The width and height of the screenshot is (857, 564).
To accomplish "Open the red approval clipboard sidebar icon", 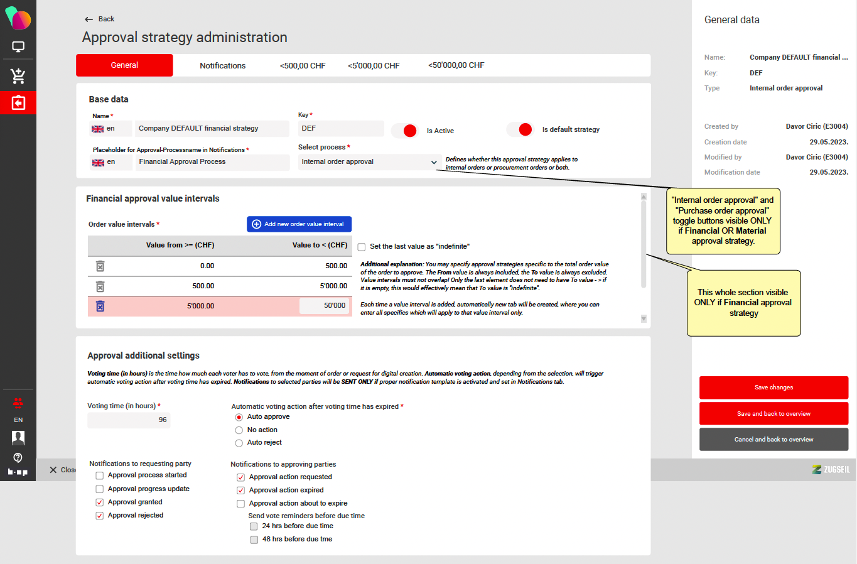I will pyautogui.click(x=18, y=102).
